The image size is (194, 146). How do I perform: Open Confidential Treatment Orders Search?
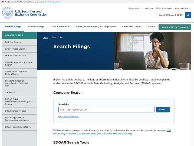point(19,73)
